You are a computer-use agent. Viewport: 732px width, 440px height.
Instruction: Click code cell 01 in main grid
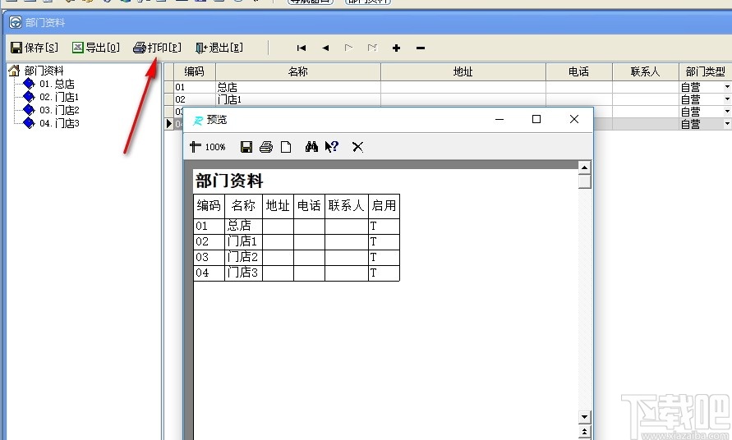coord(194,87)
